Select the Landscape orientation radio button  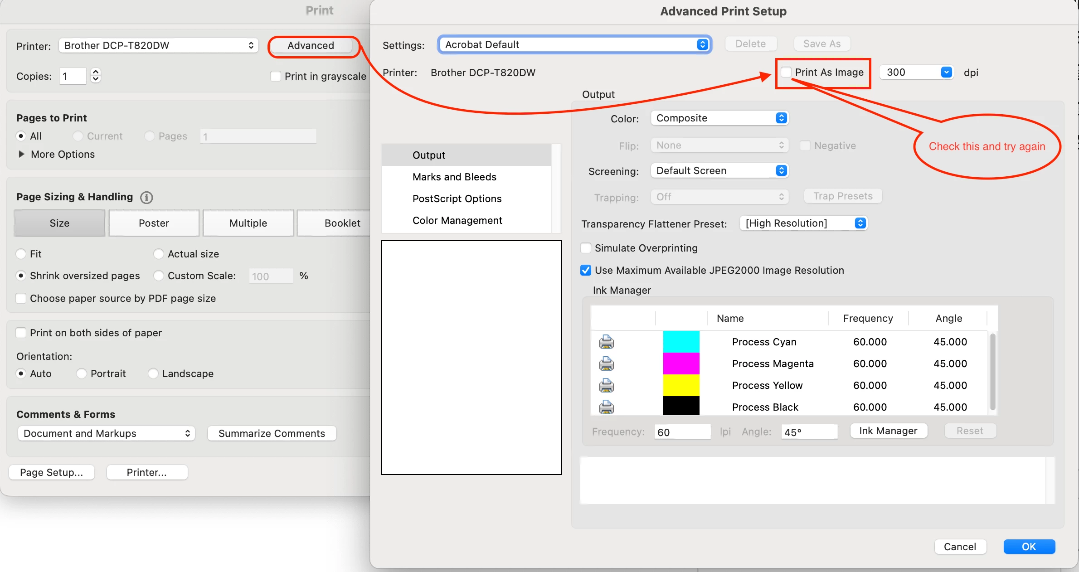[x=153, y=373]
